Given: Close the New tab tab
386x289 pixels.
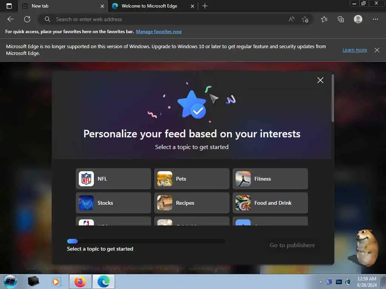Looking at the screenshot, I should pos(103,6).
